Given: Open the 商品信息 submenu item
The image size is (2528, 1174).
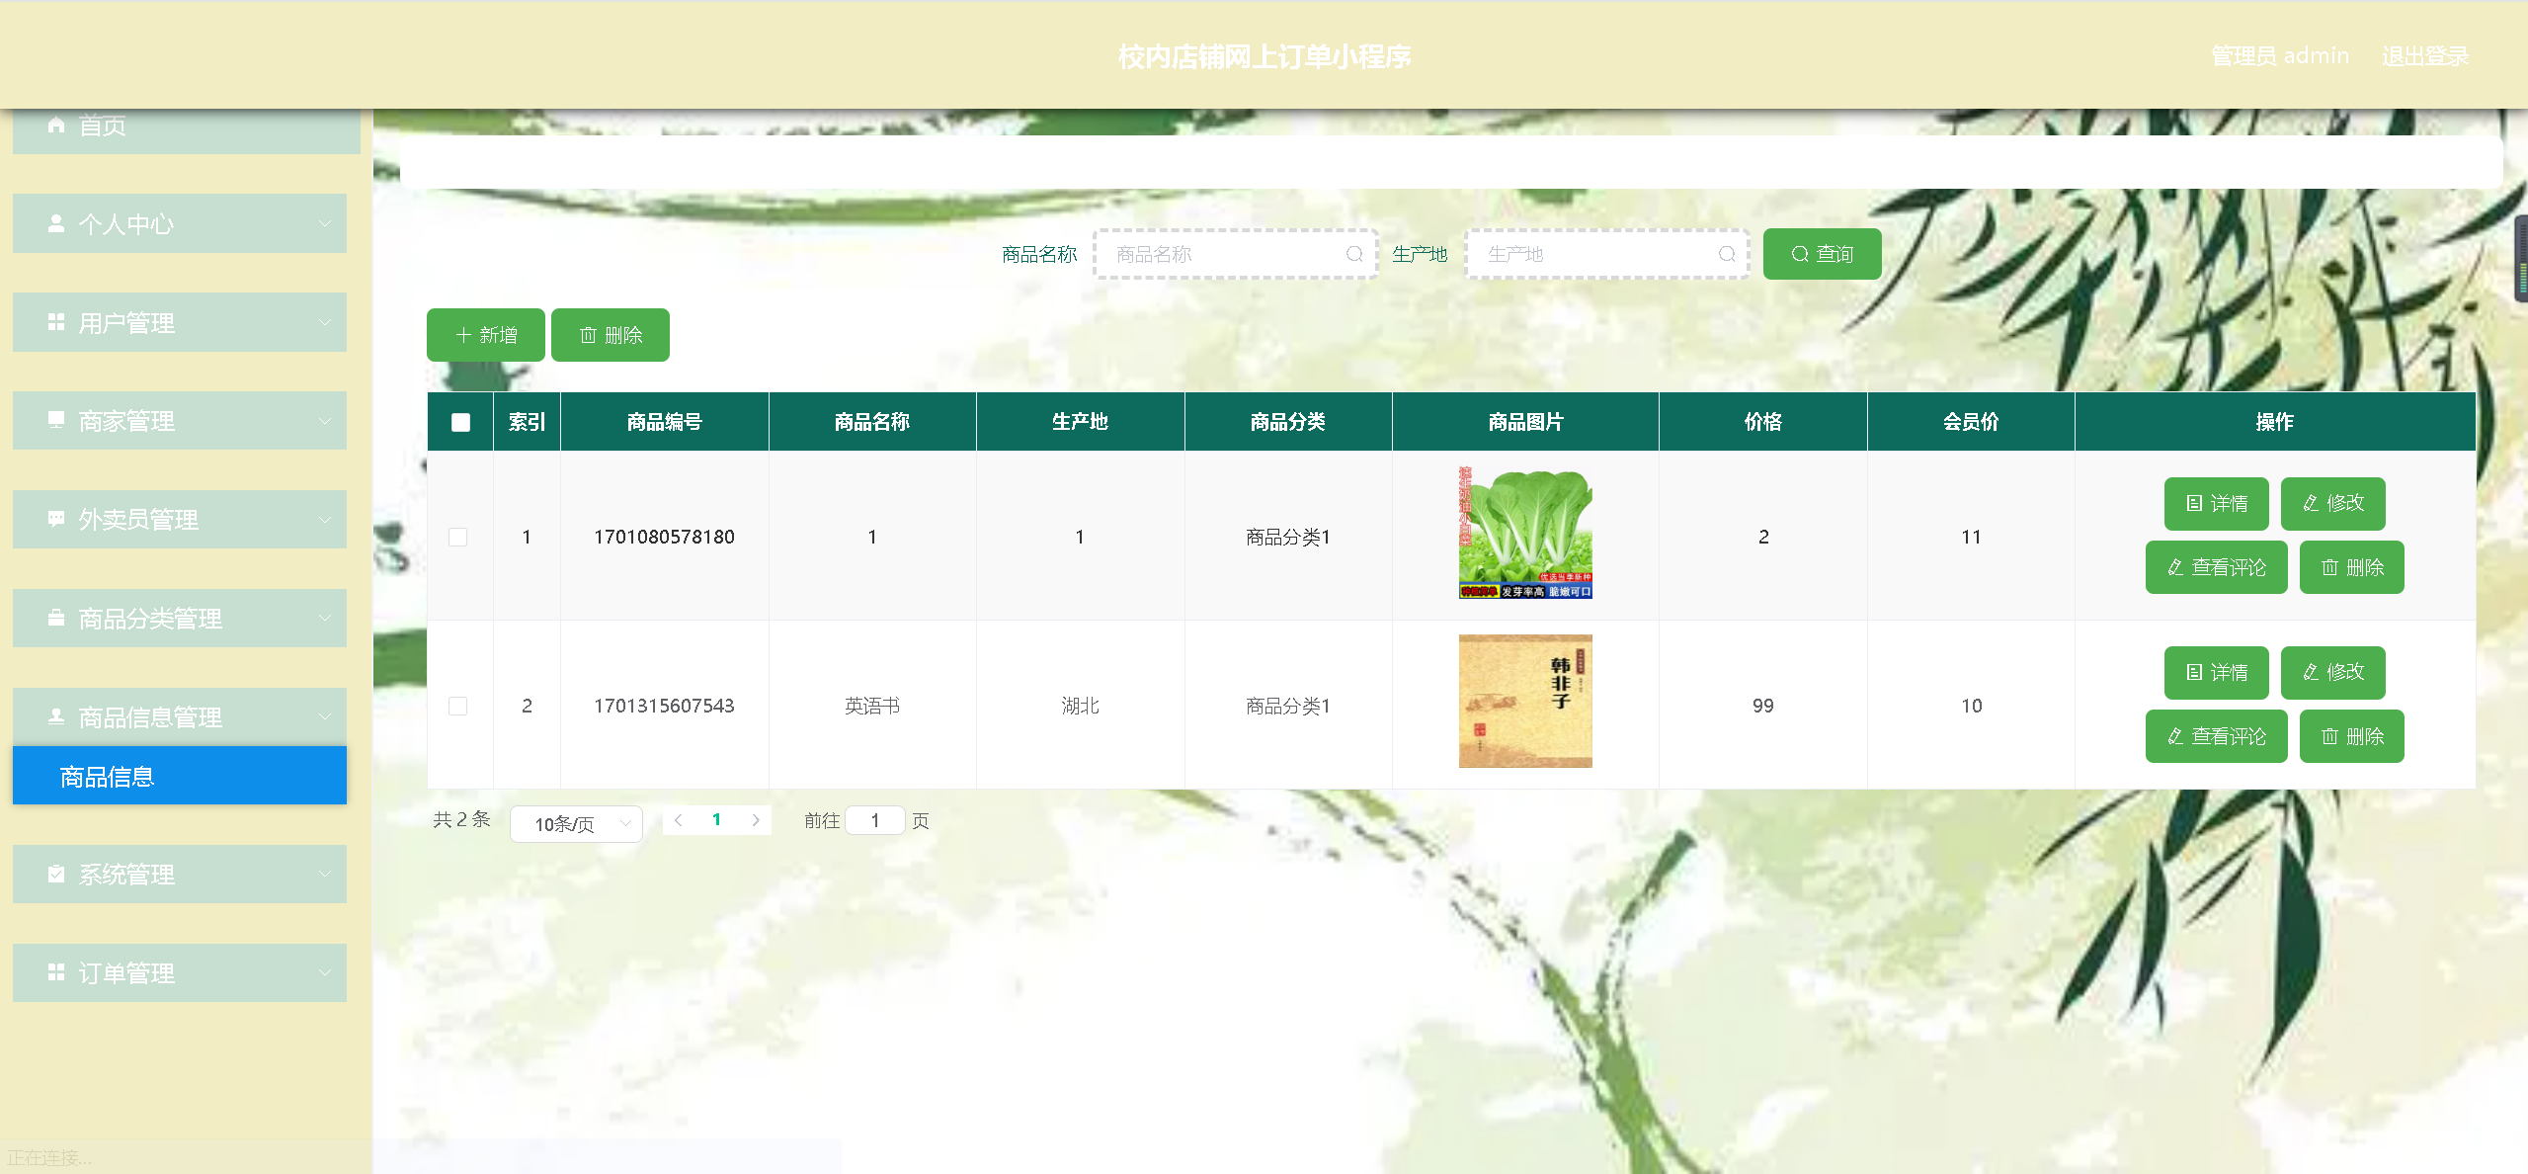Looking at the screenshot, I should point(180,777).
